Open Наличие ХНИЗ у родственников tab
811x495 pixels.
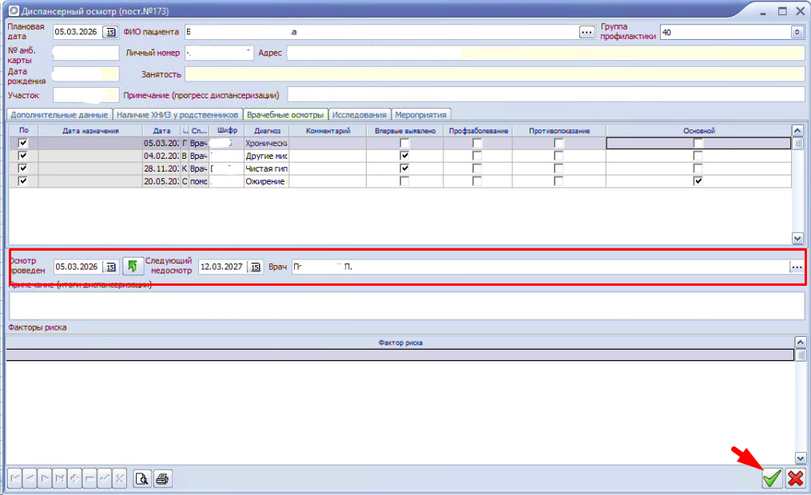click(177, 114)
